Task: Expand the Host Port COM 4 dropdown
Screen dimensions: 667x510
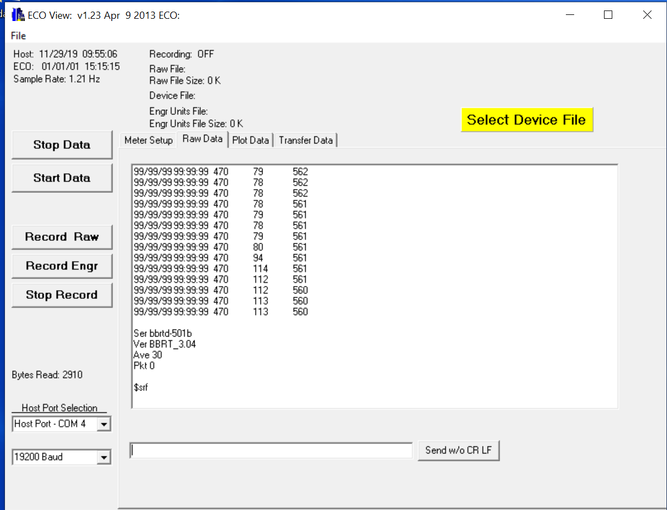Action: [104, 424]
